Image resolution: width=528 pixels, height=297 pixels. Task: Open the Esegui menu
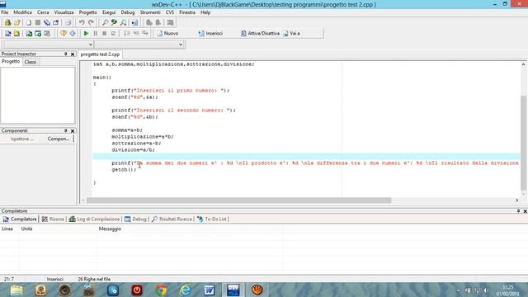[x=109, y=12]
